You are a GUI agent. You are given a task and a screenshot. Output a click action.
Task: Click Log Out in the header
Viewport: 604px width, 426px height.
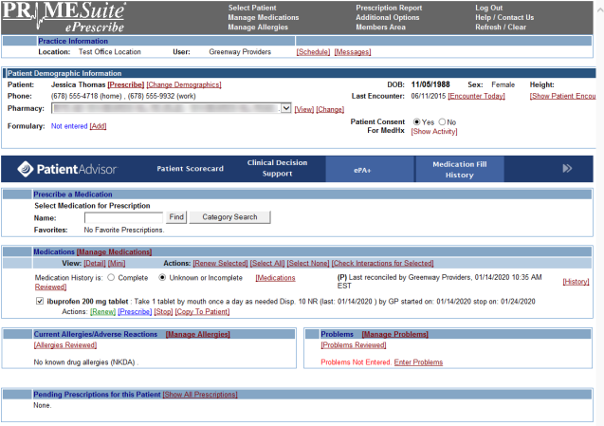click(488, 8)
